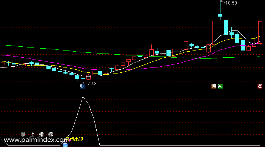Click the rightmost tall red candle above 涨
This screenshot has height=147, width=265.
260,32
